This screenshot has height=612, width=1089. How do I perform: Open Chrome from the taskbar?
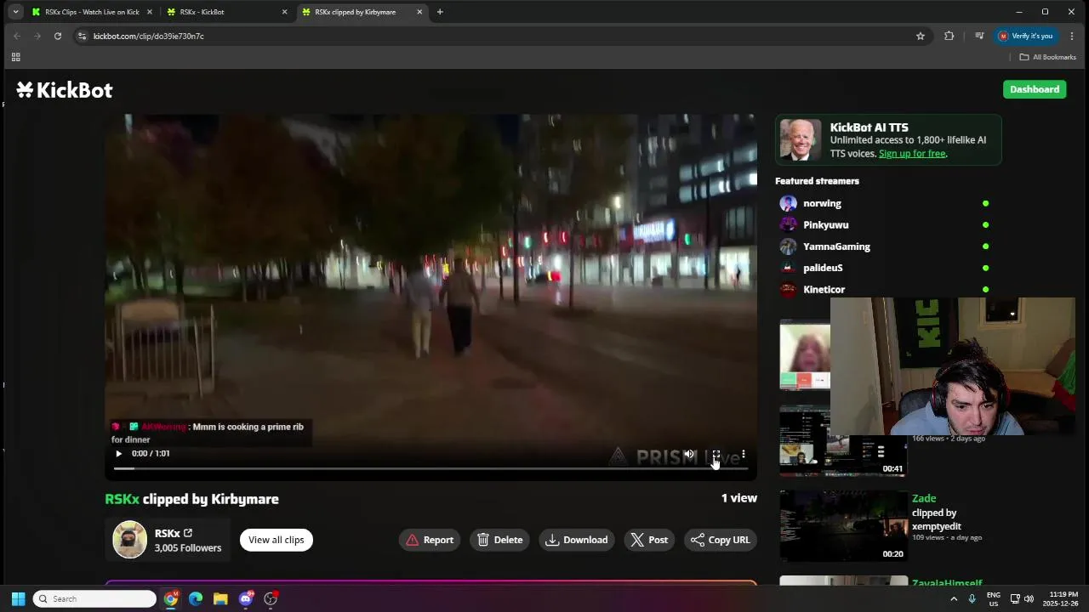coord(171,598)
